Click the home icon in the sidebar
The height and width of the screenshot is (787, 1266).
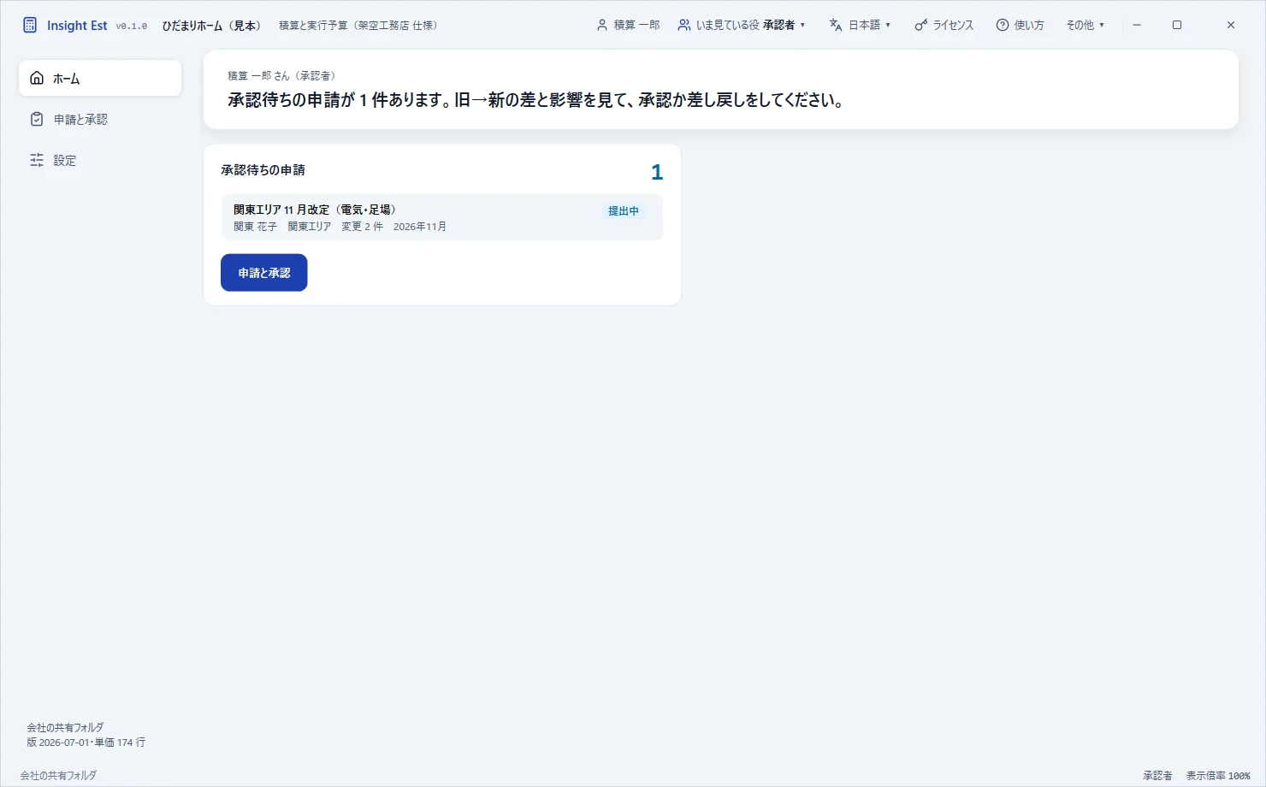[37, 78]
